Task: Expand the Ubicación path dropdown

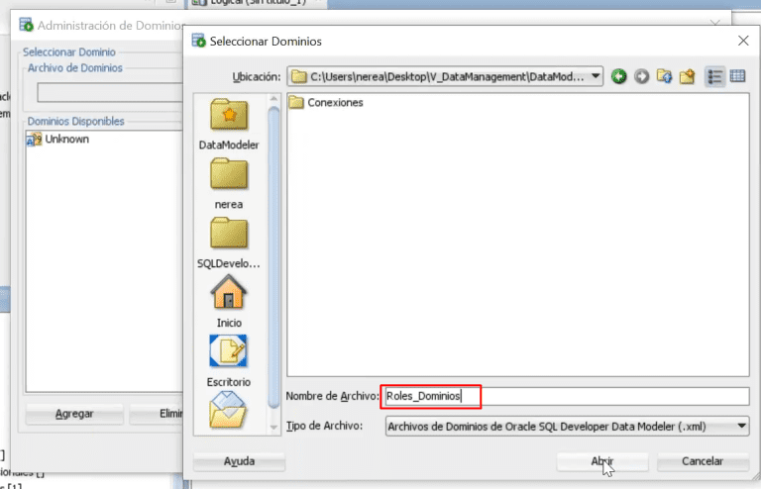Action: click(x=594, y=76)
